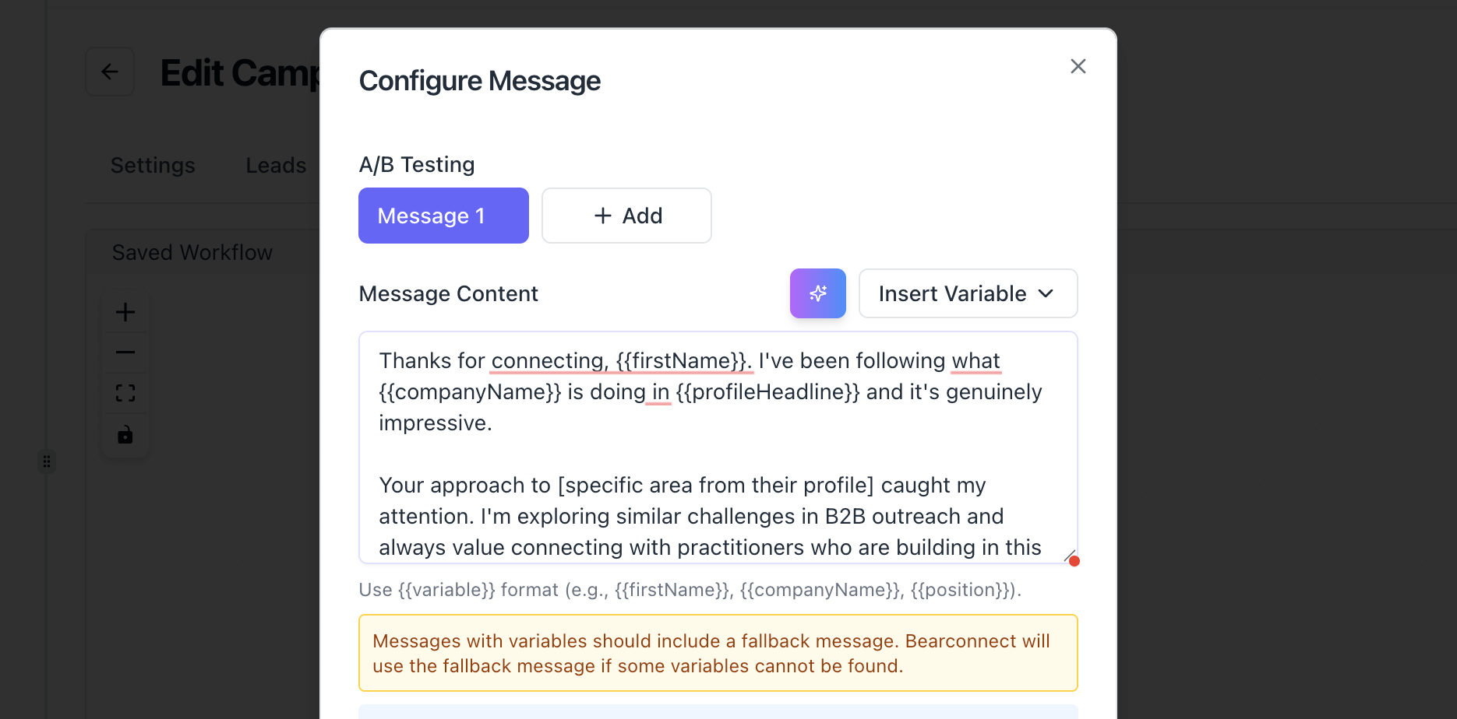
Task: Close the Configure Message dialog
Action: pyautogui.click(x=1078, y=66)
